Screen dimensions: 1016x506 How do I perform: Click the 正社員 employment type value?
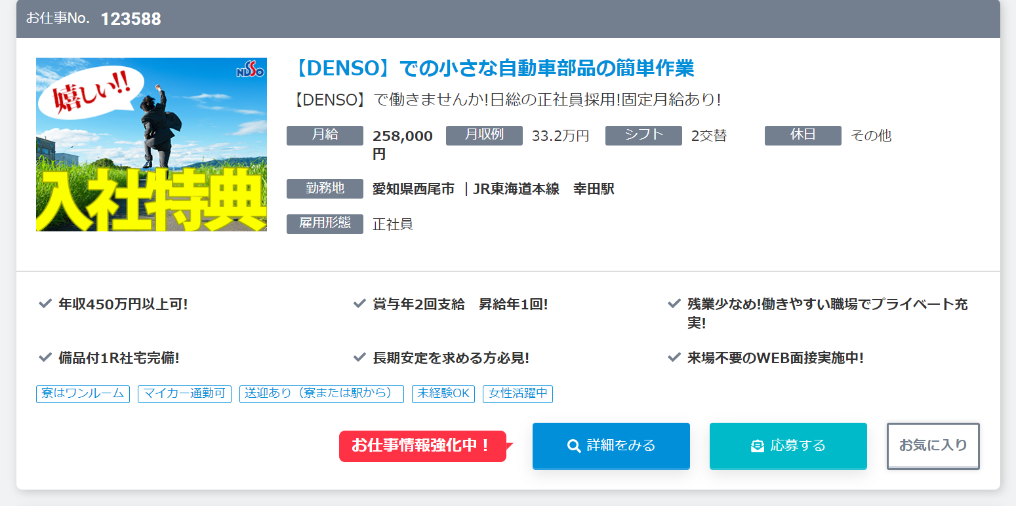[393, 224]
